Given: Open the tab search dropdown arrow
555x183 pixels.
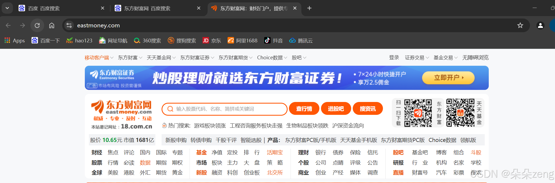Looking at the screenshot, I should click(x=7, y=8).
